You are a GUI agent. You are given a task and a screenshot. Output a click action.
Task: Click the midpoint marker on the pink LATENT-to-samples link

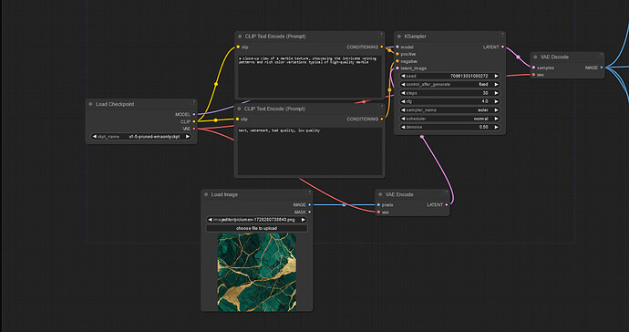coord(518,57)
